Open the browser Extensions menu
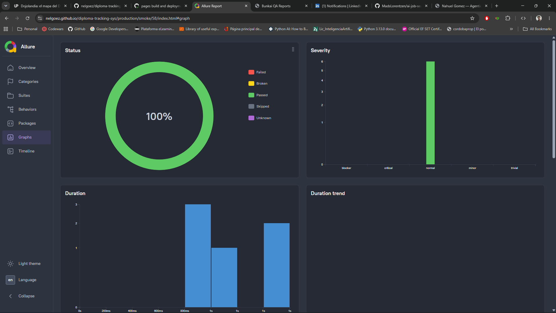Screen dimensions: 556x313 click(x=508, y=18)
